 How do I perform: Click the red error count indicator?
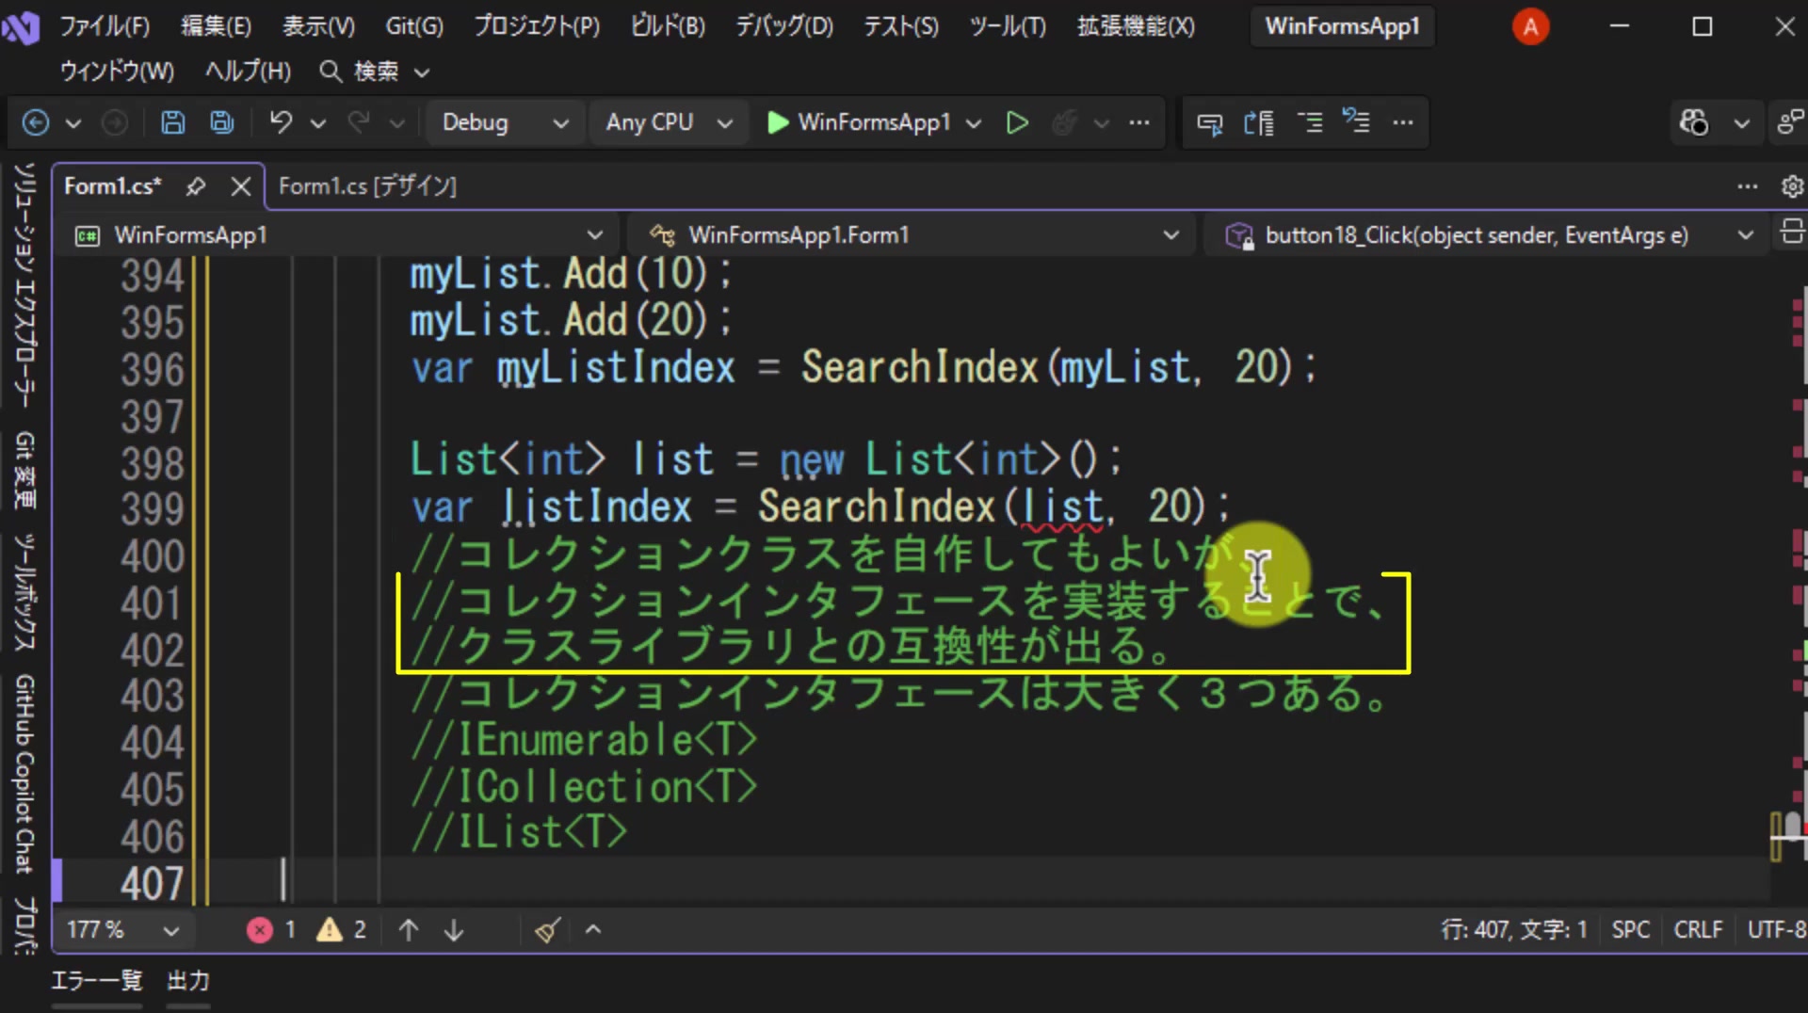tap(271, 930)
